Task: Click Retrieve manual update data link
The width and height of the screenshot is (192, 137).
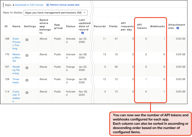Action: click(64, 5)
